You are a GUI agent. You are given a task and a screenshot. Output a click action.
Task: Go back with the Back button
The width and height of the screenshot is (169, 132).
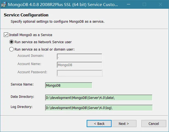[99, 124]
